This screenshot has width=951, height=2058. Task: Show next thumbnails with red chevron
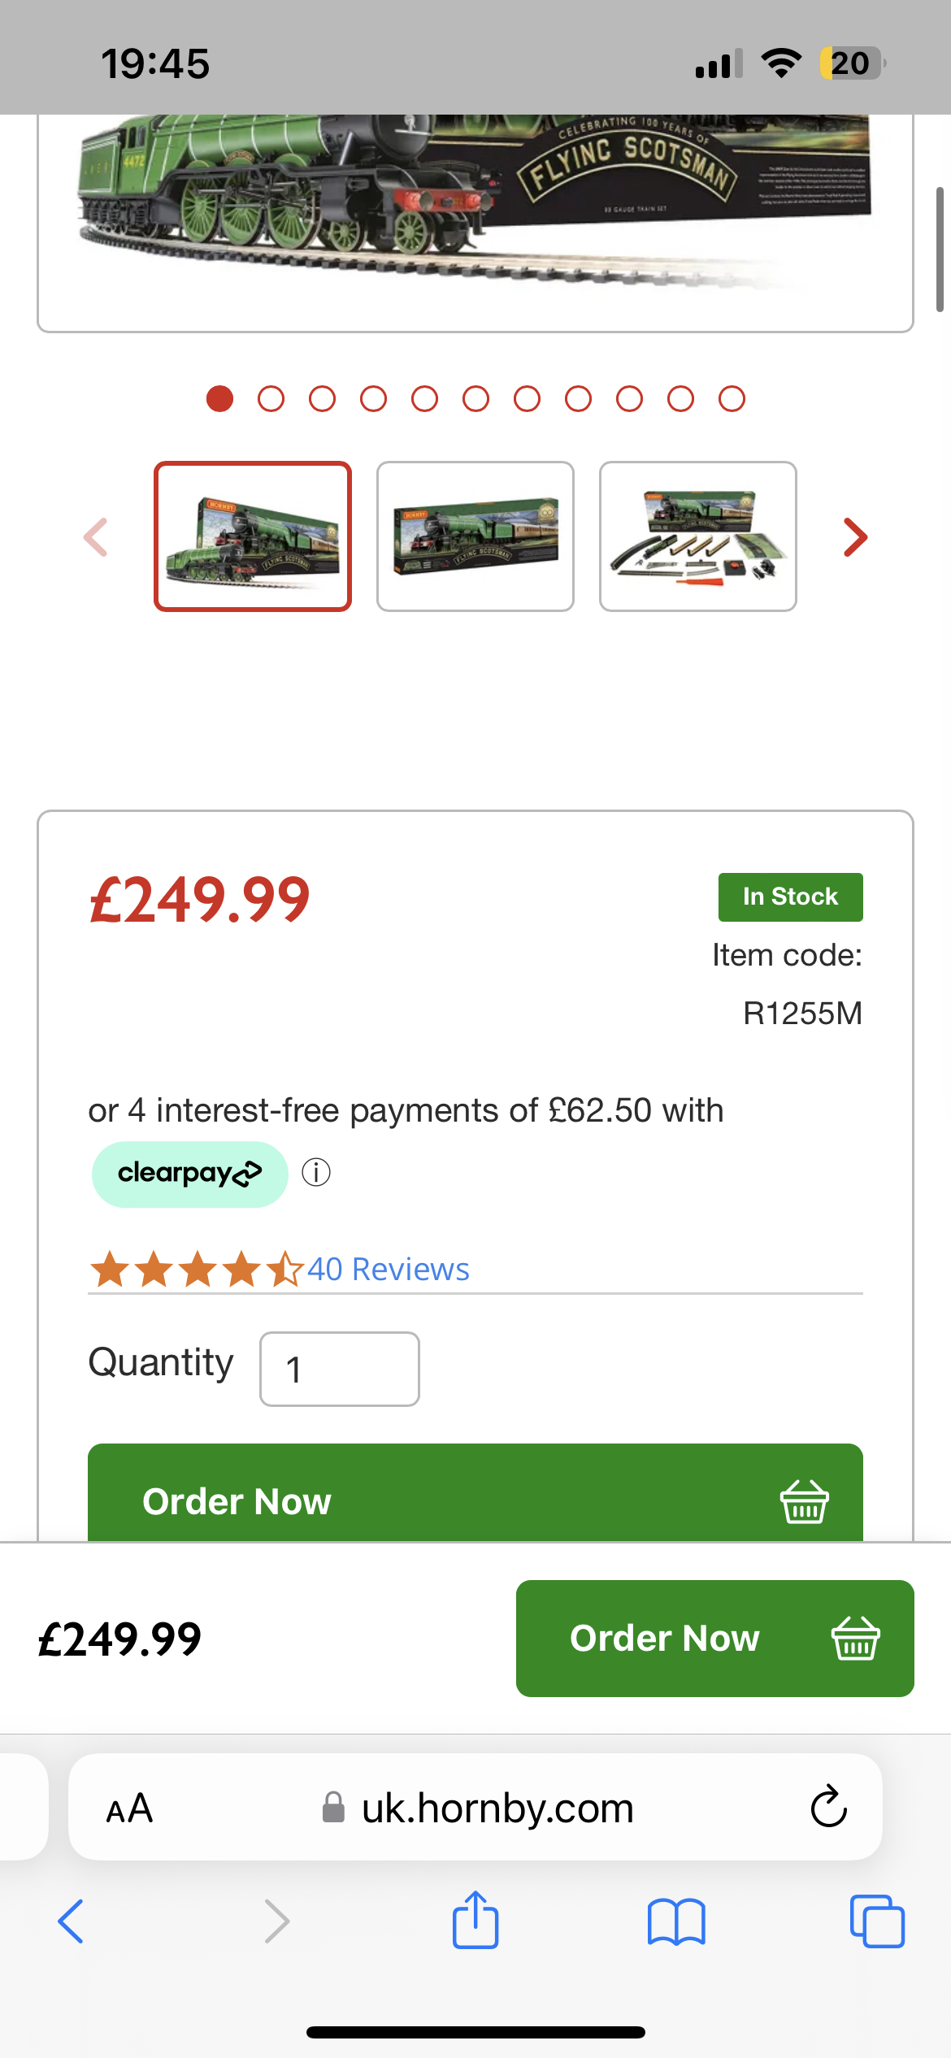coord(855,537)
